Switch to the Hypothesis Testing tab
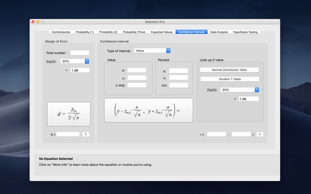Image resolution: width=311 pixels, height=194 pixels. click(245, 32)
